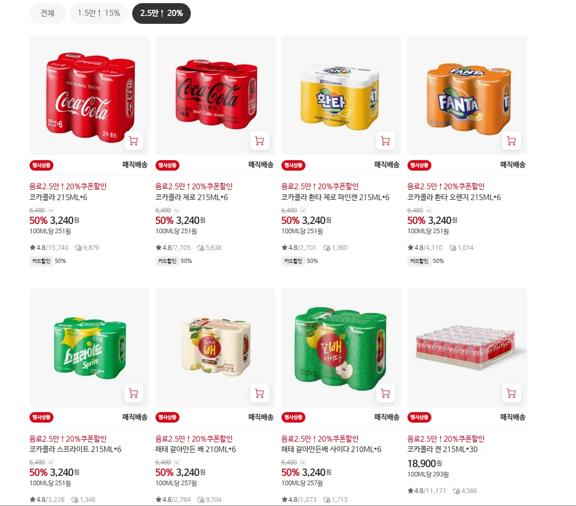This screenshot has height=506, width=576.
Task: Add 갈아만든배 사이다 to the cart
Action: tap(386, 393)
